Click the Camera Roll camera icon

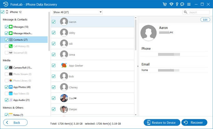(11, 67)
